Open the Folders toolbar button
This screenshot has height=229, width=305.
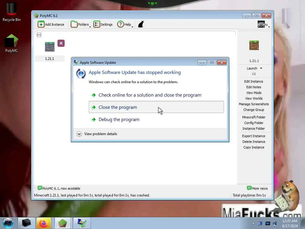click(80, 24)
